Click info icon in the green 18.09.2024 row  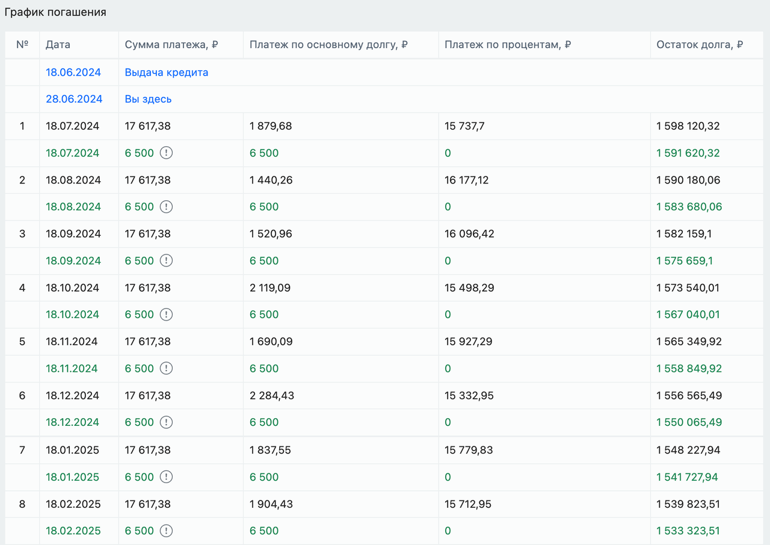[167, 260]
